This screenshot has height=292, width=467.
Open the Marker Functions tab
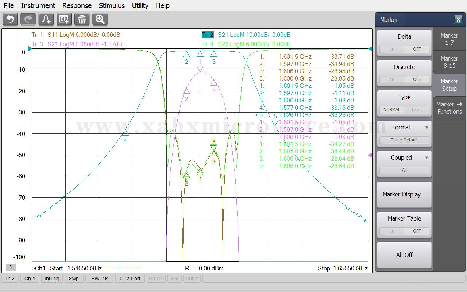click(449, 108)
